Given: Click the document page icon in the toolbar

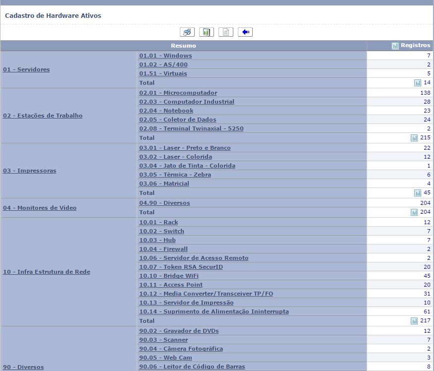Looking at the screenshot, I should point(225,32).
